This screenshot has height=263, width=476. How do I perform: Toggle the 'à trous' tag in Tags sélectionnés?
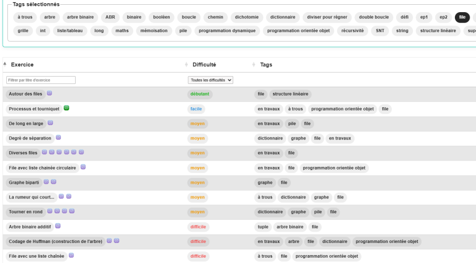pos(25,17)
